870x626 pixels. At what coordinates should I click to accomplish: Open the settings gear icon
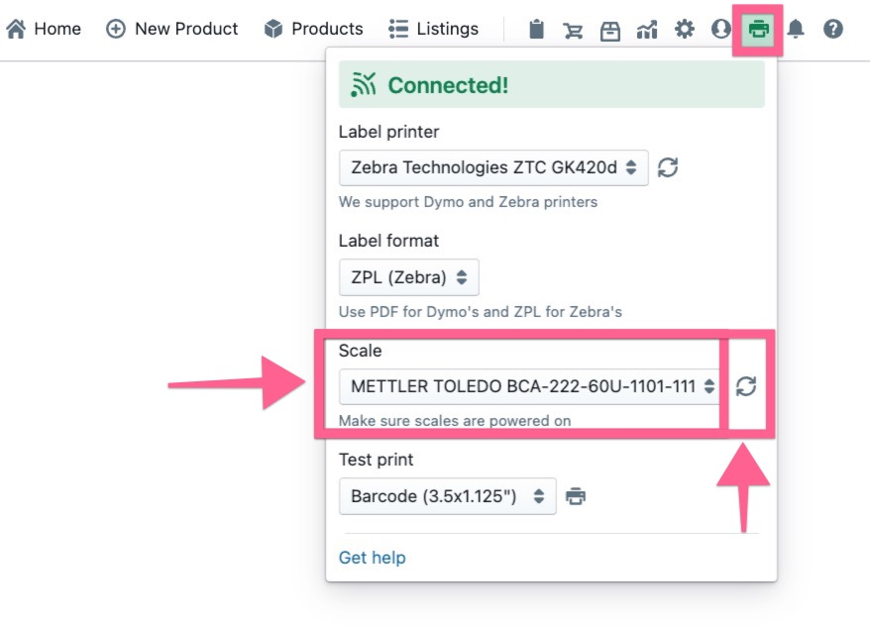point(685,30)
